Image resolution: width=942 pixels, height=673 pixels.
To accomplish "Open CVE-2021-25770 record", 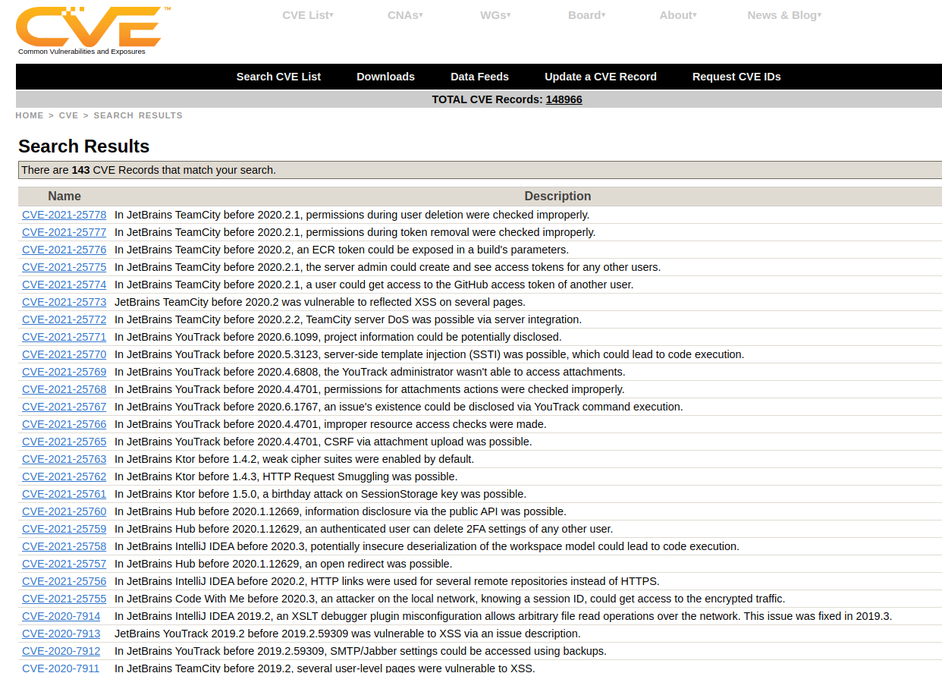I will [64, 354].
